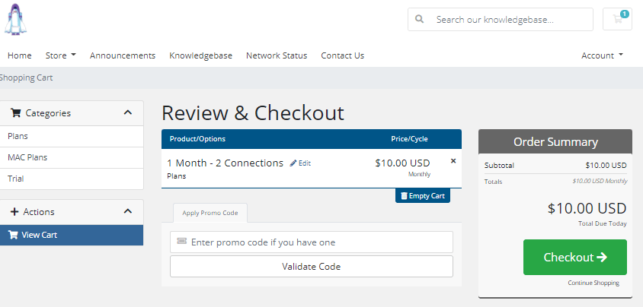Screen dimensions: 643x307
Task: Click the pencil Edit link for plan
Action: (x=300, y=163)
